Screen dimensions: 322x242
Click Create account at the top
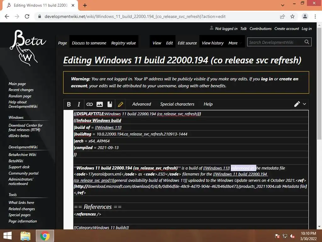(287, 29)
